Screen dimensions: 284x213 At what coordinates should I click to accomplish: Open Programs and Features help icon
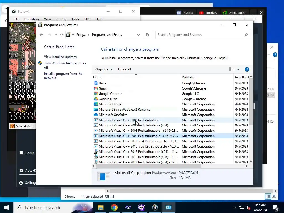pyautogui.click(x=247, y=69)
